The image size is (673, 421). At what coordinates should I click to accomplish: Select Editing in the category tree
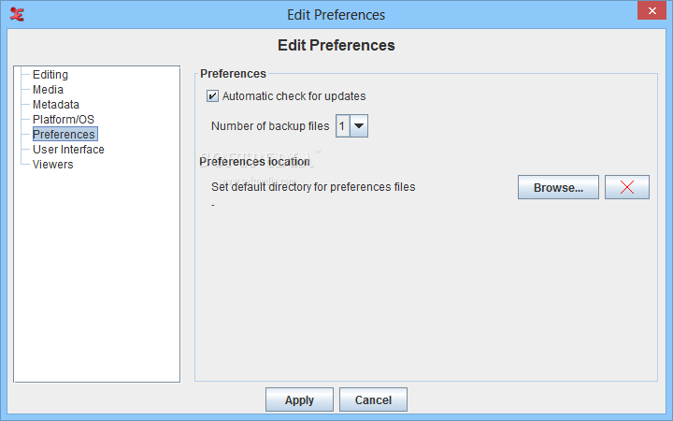tap(50, 74)
